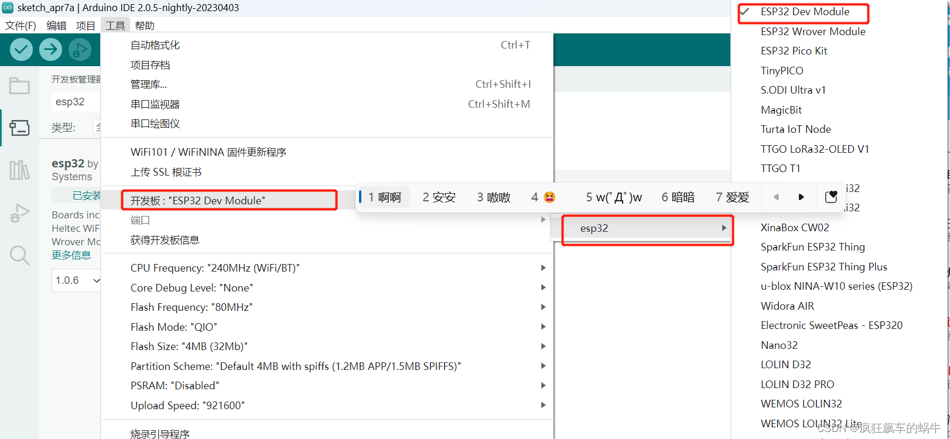Expand CPU Frequency submenu

click(327, 267)
